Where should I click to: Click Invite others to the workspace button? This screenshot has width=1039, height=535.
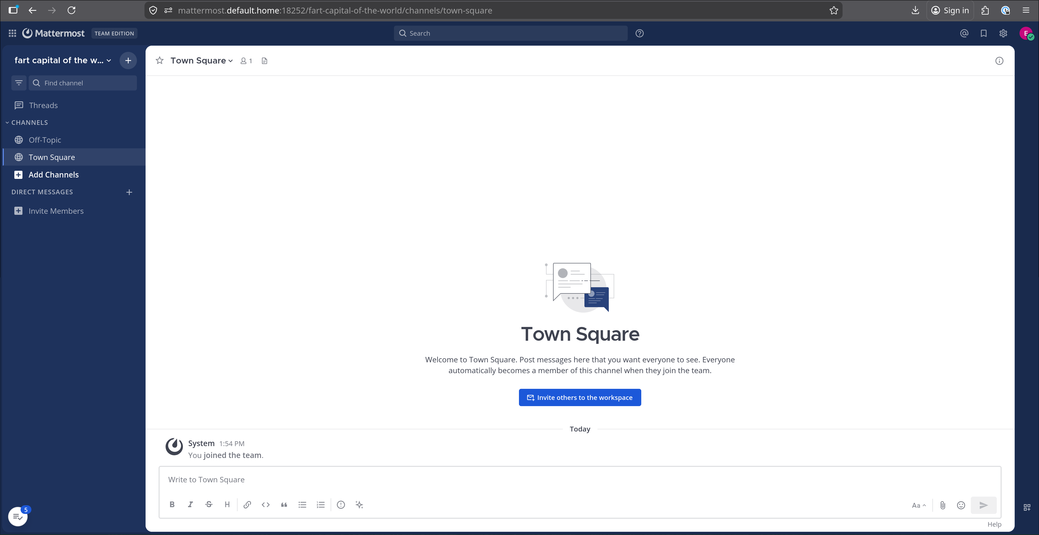(580, 397)
